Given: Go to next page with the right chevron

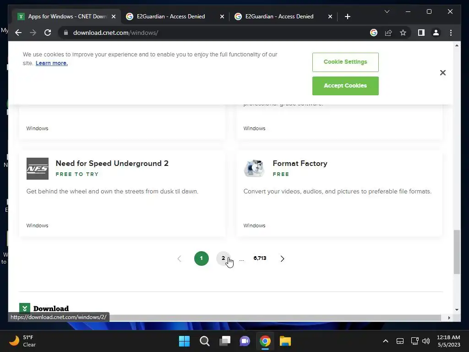Looking at the screenshot, I should click(x=282, y=258).
